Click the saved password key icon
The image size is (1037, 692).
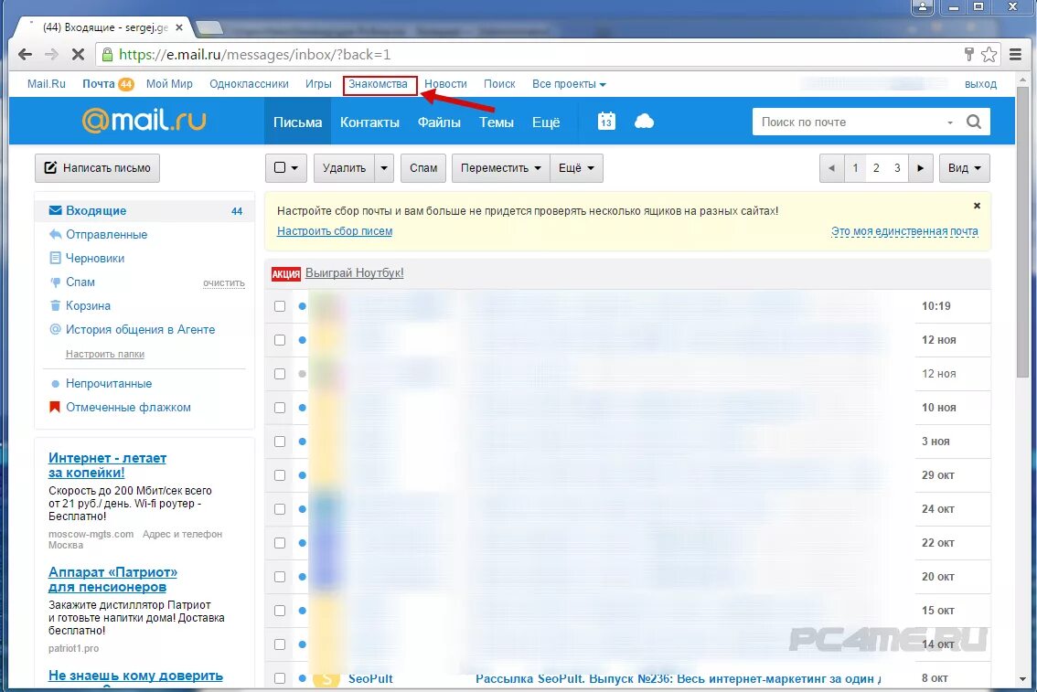tap(969, 54)
